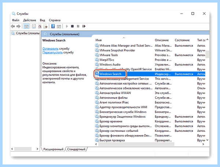This screenshot has height=167, width=220.
Task: Select the Windows Search service row
Action: point(150,74)
